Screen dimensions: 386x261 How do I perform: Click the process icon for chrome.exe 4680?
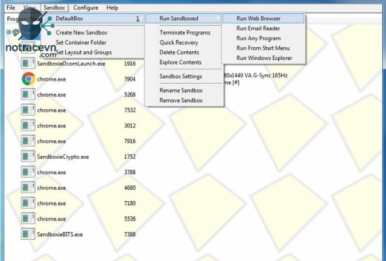pyautogui.click(x=28, y=188)
